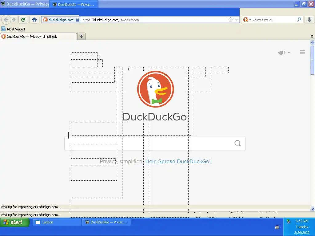Click the scrollbar up arrow
The height and width of the screenshot is (236, 315).
pyautogui.click(x=312, y=42)
